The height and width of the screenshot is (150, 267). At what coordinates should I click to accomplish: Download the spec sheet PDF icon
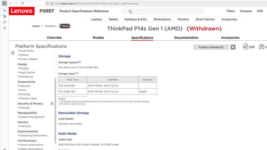point(245,47)
